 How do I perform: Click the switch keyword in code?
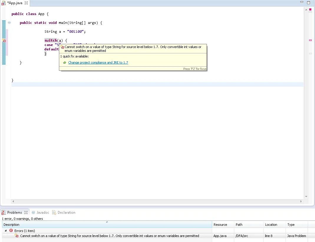coord(51,40)
